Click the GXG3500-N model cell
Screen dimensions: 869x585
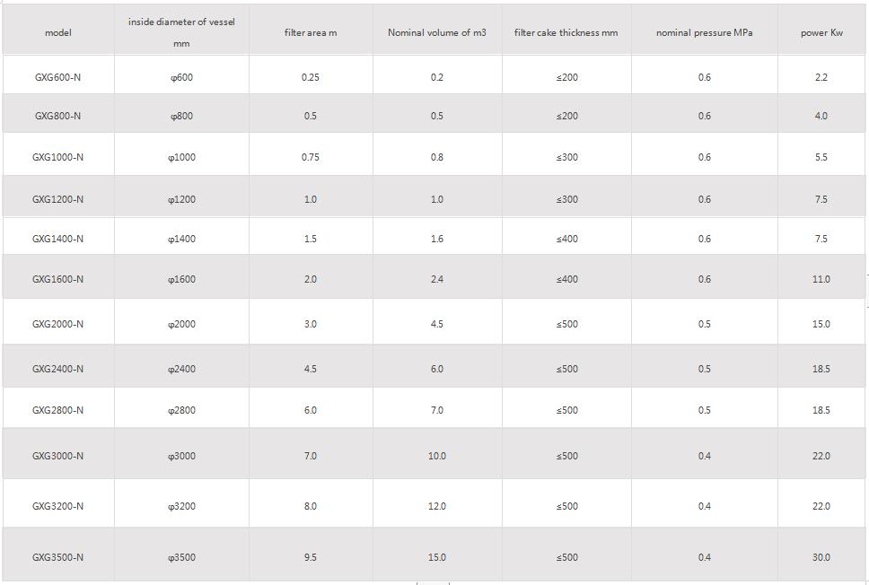(57, 557)
